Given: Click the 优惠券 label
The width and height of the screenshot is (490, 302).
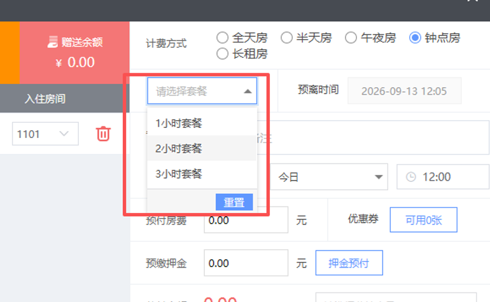Looking at the screenshot, I should point(363,219).
